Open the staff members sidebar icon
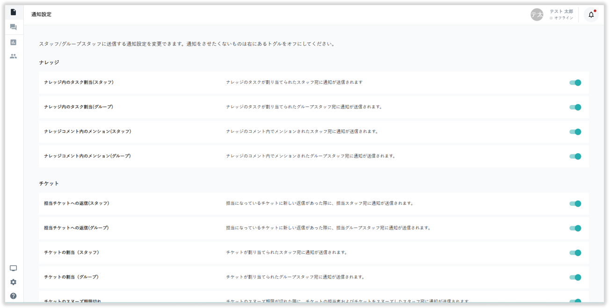 (13, 56)
